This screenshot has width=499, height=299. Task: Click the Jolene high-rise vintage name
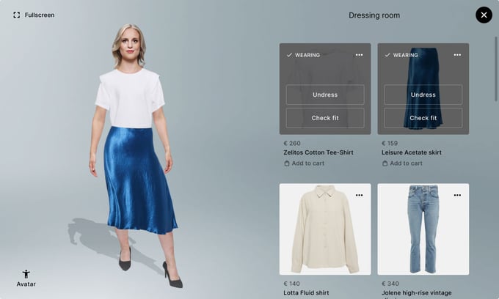coord(417,292)
